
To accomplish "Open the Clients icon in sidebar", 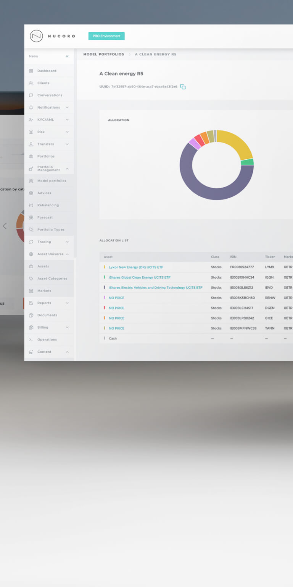I will [x=31, y=83].
